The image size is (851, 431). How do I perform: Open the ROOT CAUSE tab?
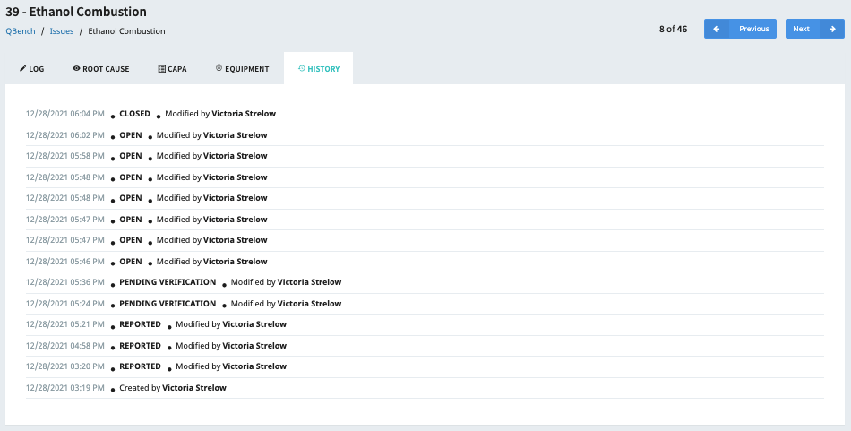pyautogui.click(x=101, y=68)
